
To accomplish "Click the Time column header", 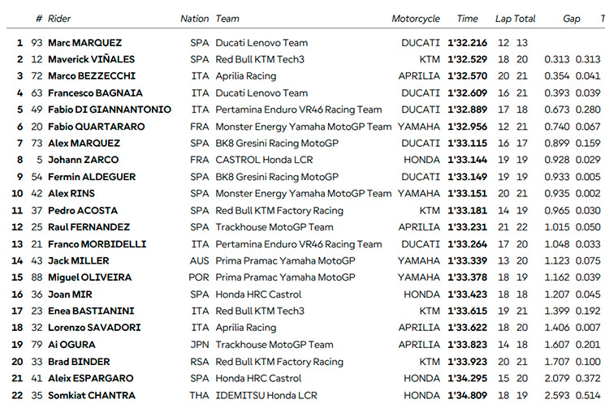I will (467, 19).
